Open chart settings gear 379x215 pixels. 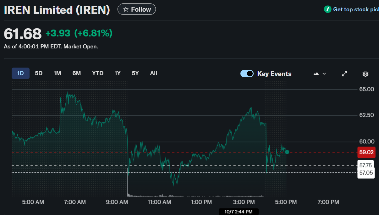(365, 74)
